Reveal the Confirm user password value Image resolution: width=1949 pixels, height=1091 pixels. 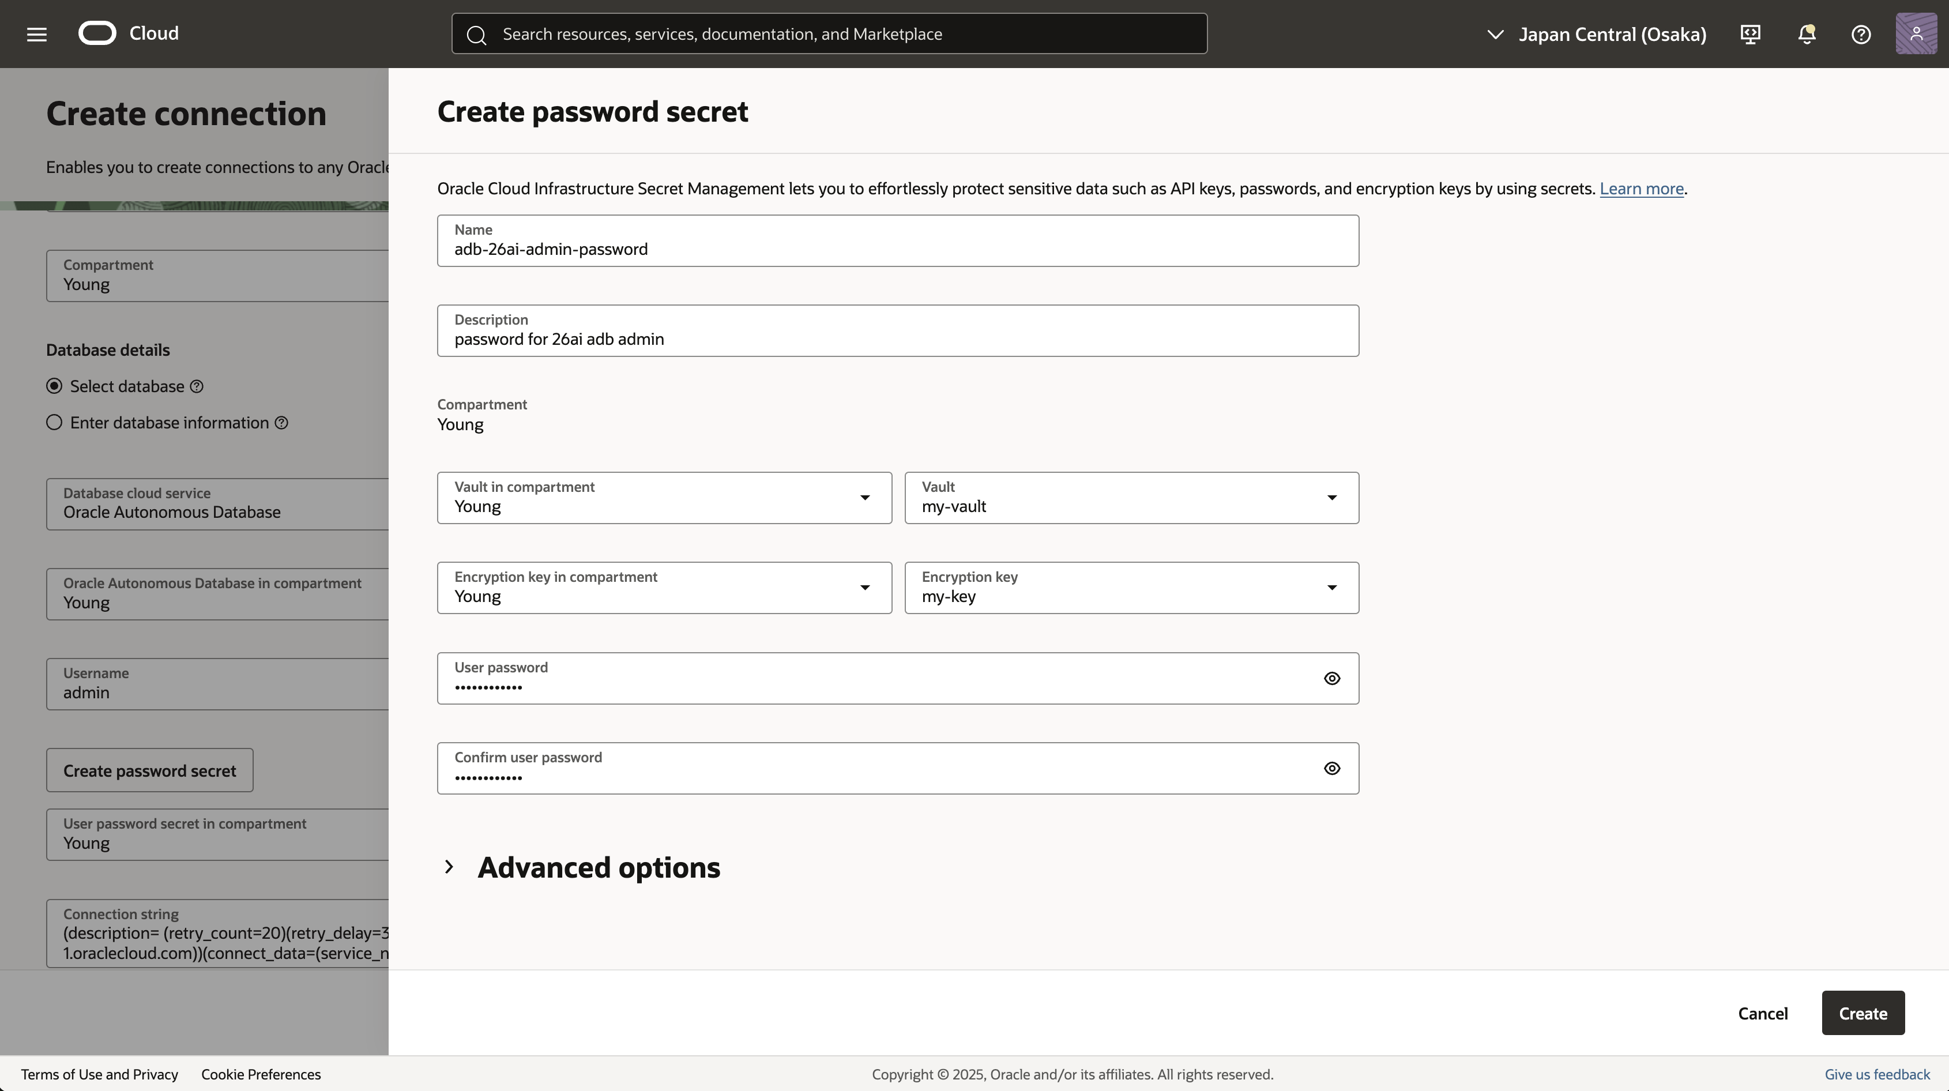(x=1331, y=769)
